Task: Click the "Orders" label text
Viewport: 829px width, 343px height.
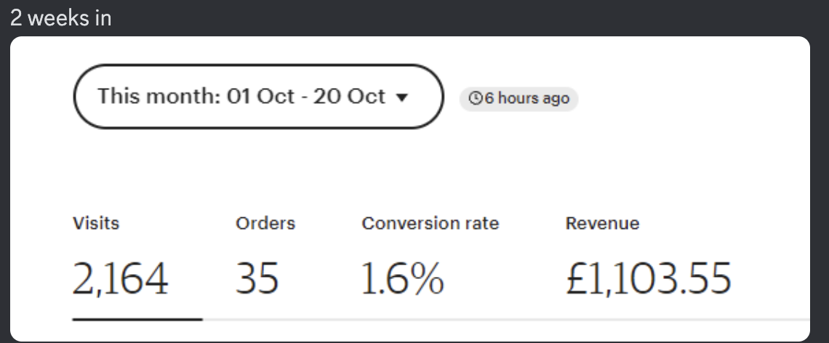Action: pos(265,223)
